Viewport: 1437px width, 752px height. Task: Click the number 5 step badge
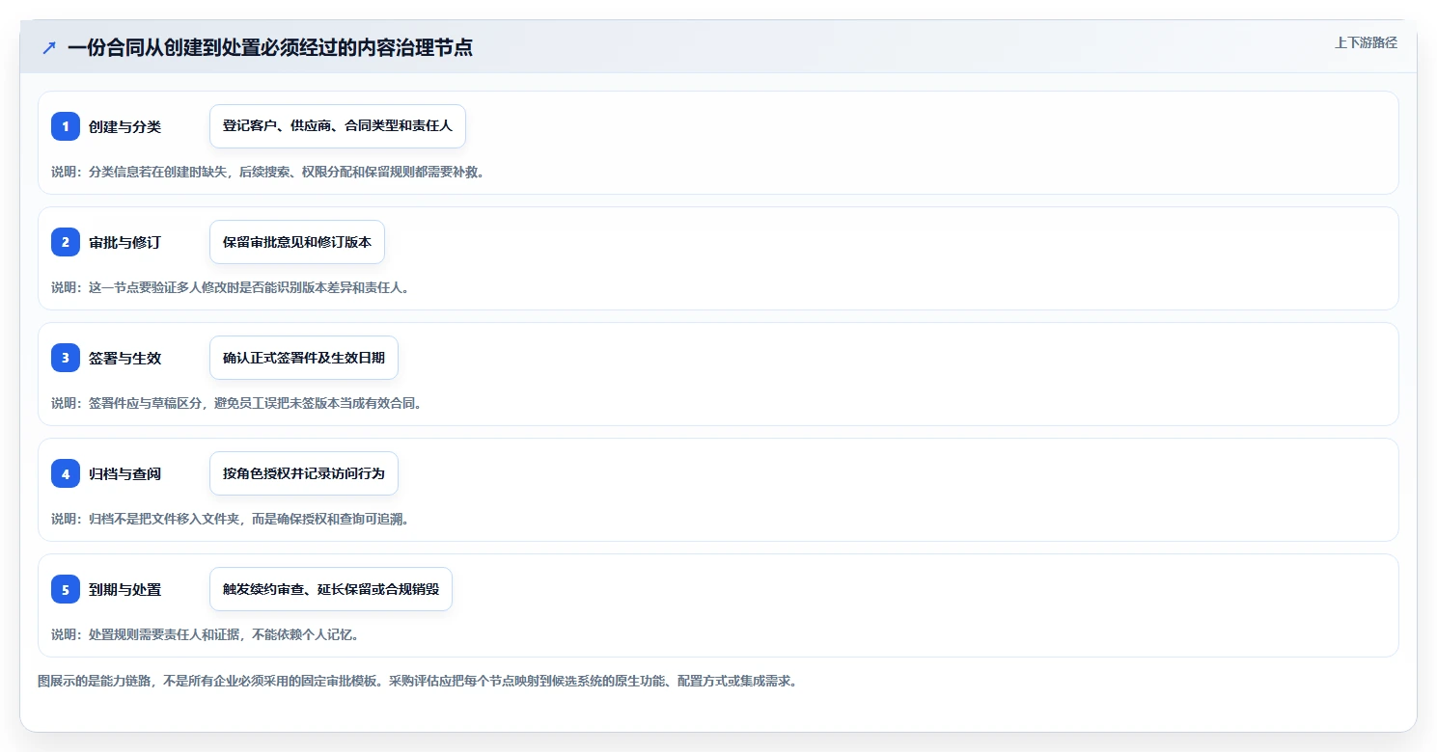pyautogui.click(x=66, y=589)
